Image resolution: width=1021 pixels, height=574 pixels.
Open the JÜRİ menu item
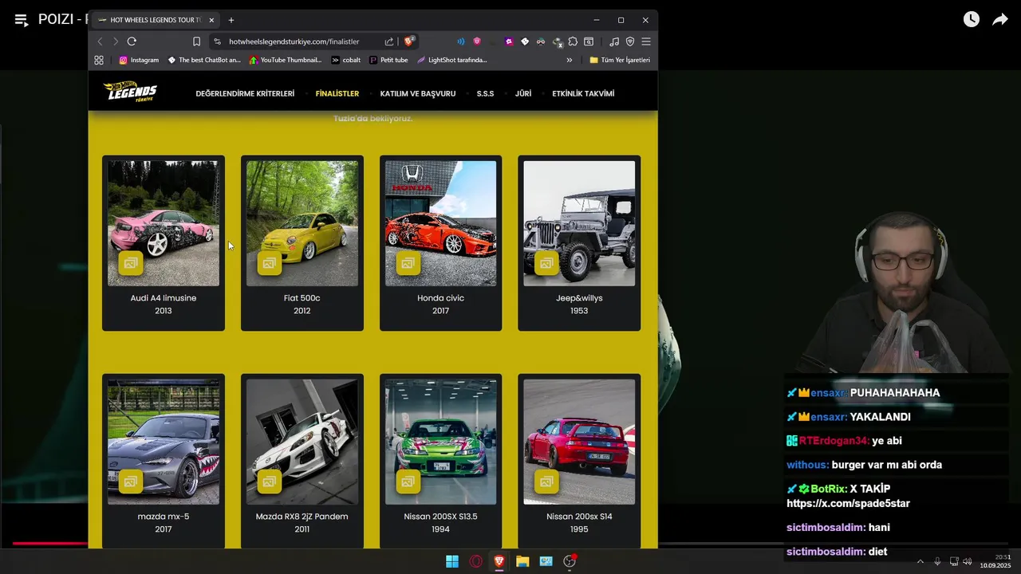coord(523,93)
